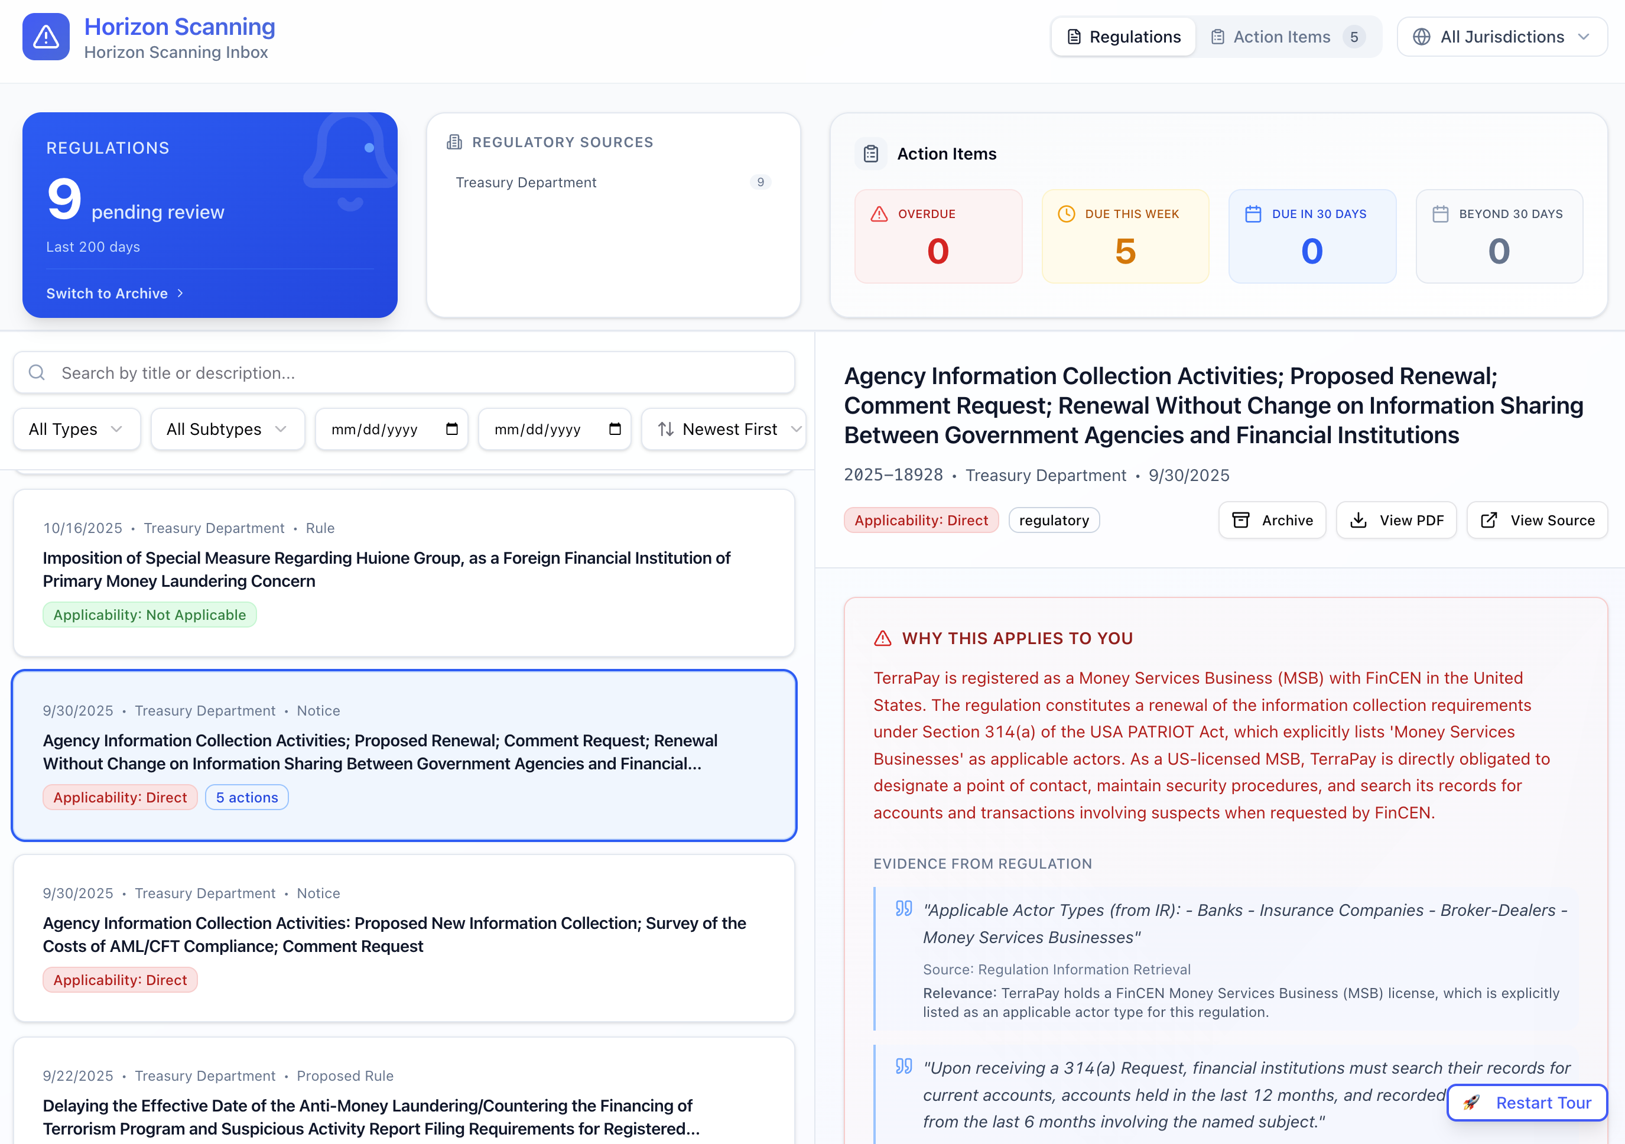Click the Horizon Scanning warning triangle logo
1625x1144 pixels.
pos(45,36)
